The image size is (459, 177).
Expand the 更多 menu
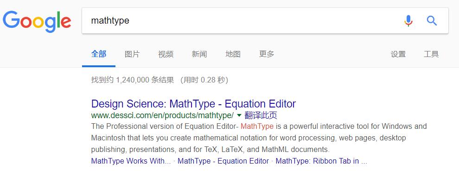(267, 54)
